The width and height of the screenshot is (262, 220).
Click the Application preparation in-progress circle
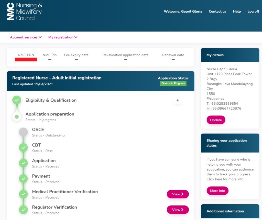click(x=17, y=117)
